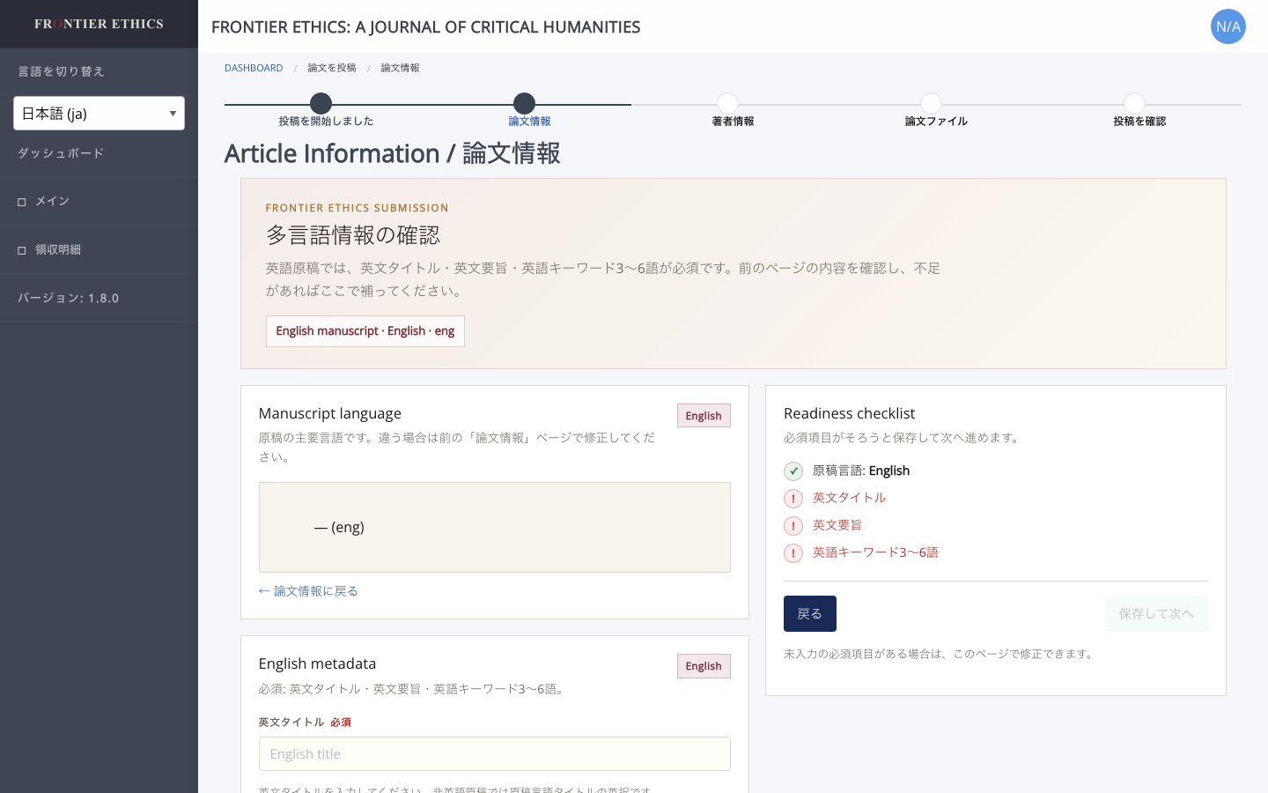Select the 論文ファイル step marker

point(931,103)
